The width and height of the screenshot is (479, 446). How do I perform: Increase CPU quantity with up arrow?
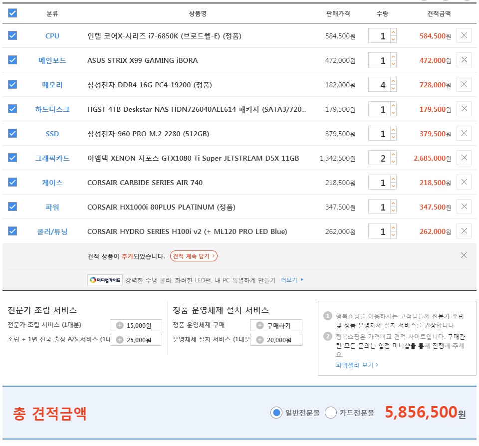pos(394,32)
